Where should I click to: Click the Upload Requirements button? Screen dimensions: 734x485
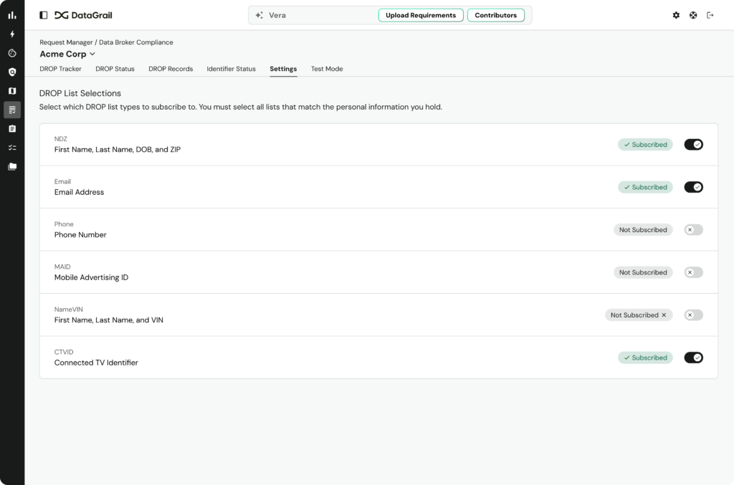point(421,15)
